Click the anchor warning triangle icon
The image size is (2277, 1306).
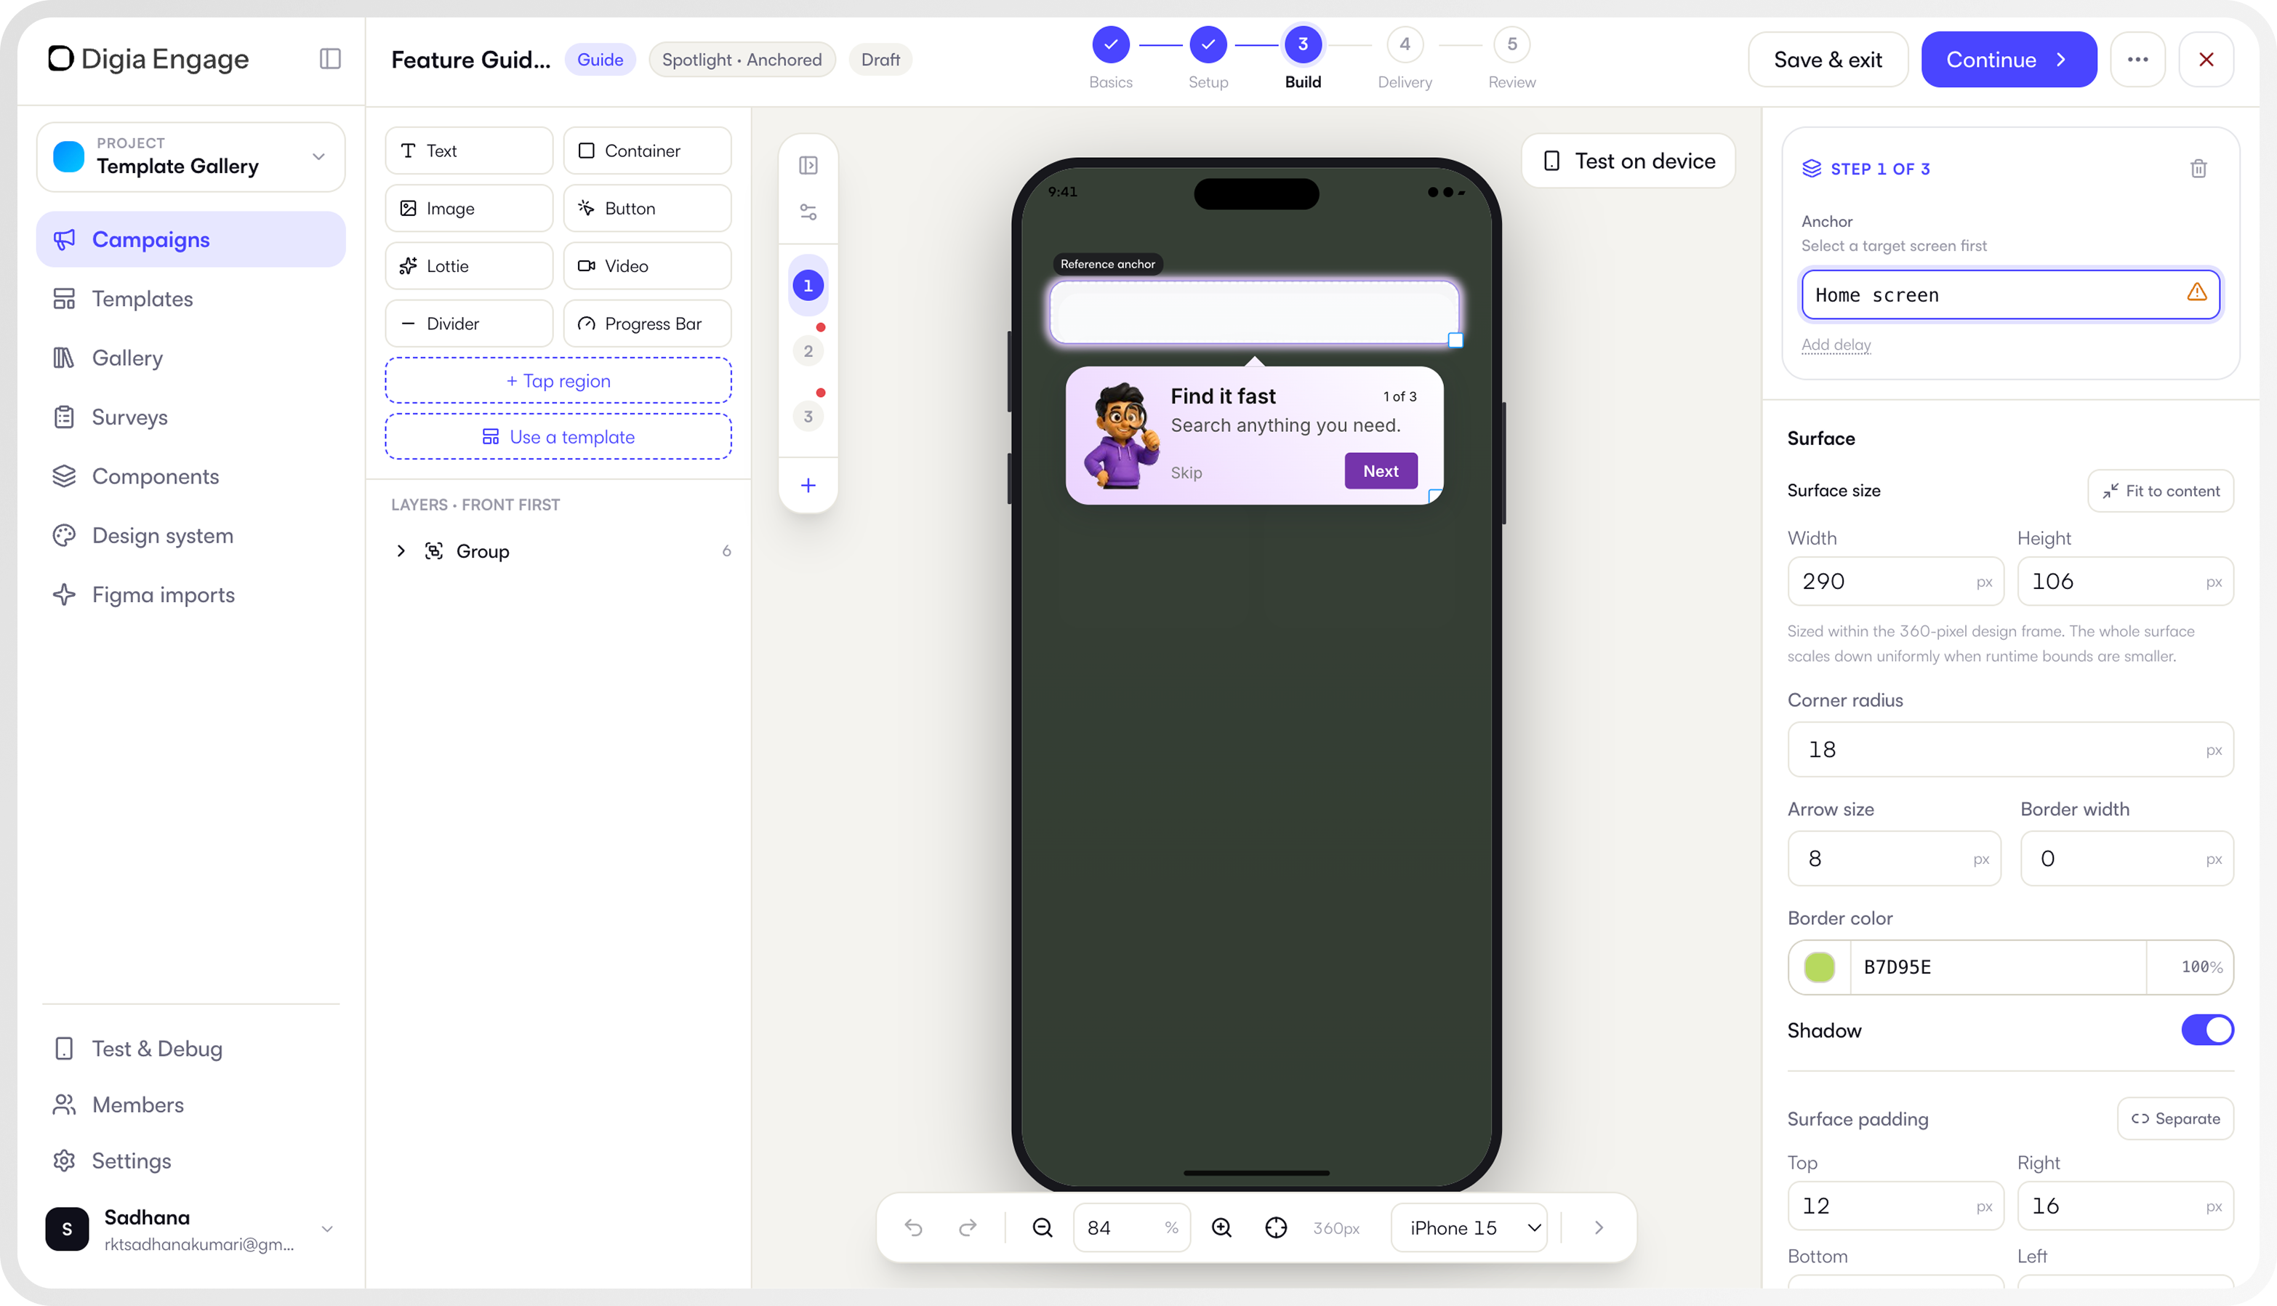pyautogui.click(x=2196, y=292)
